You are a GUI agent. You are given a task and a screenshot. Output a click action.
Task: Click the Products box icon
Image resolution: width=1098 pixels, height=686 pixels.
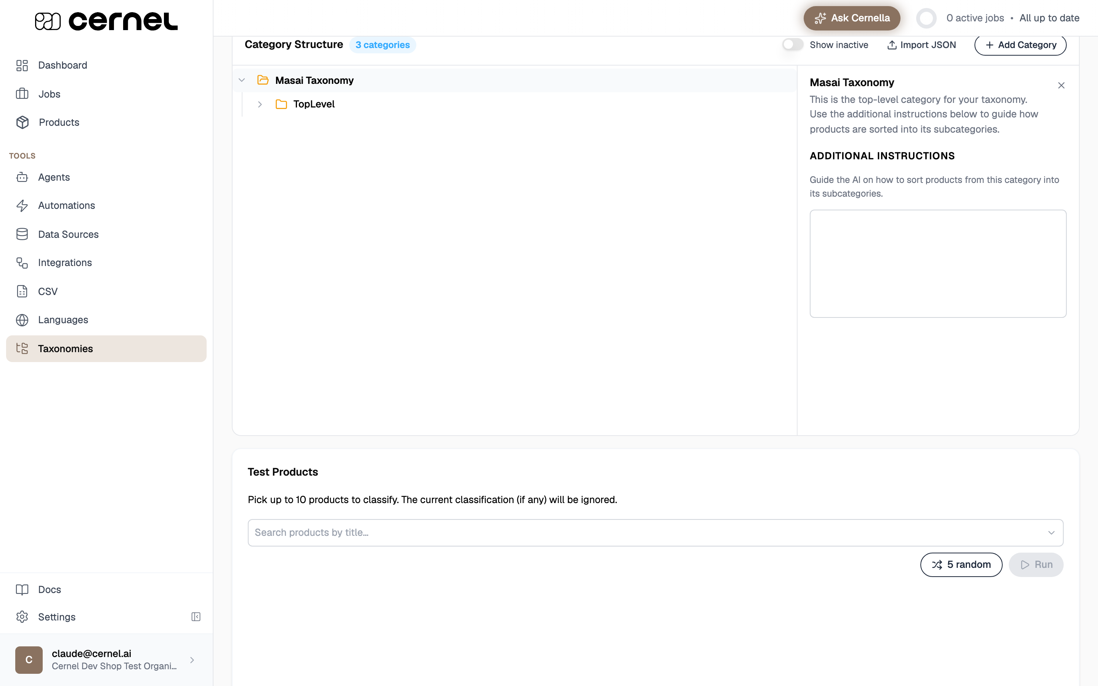(22, 122)
